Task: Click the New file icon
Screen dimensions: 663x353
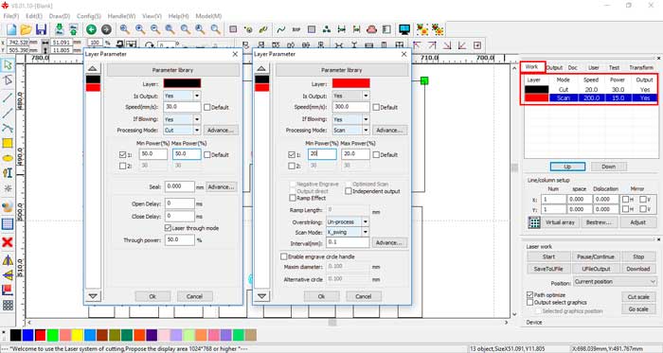Action: (11, 29)
